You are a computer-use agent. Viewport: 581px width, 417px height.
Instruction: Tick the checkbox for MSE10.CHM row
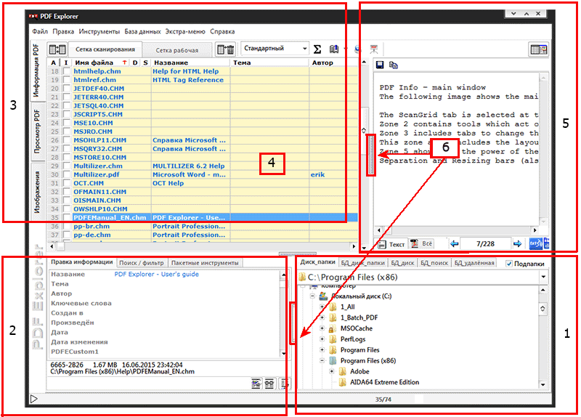point(66,123)
